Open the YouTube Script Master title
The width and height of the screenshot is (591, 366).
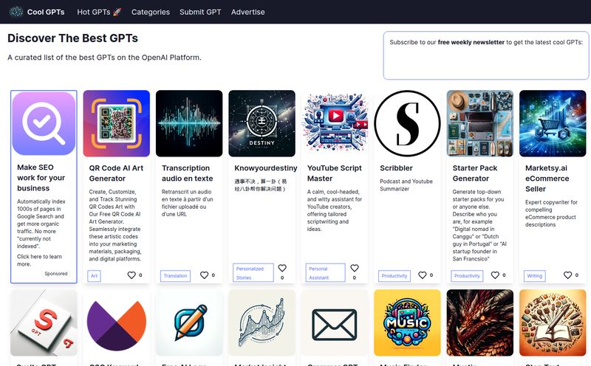pos(335,173)
